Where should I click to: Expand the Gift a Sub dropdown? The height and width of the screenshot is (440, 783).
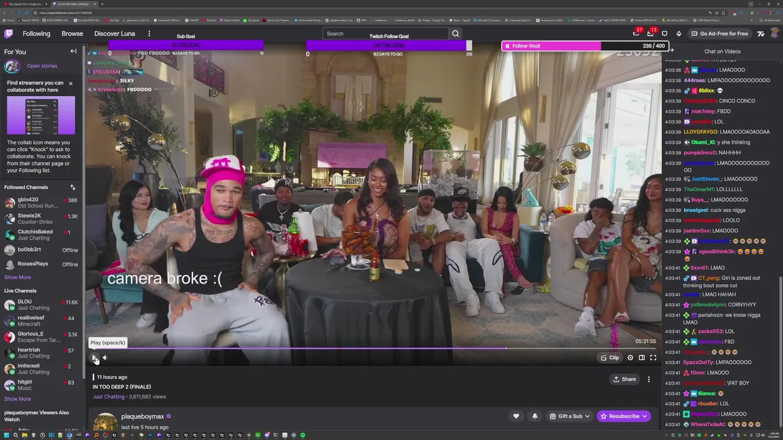(569, 416)
